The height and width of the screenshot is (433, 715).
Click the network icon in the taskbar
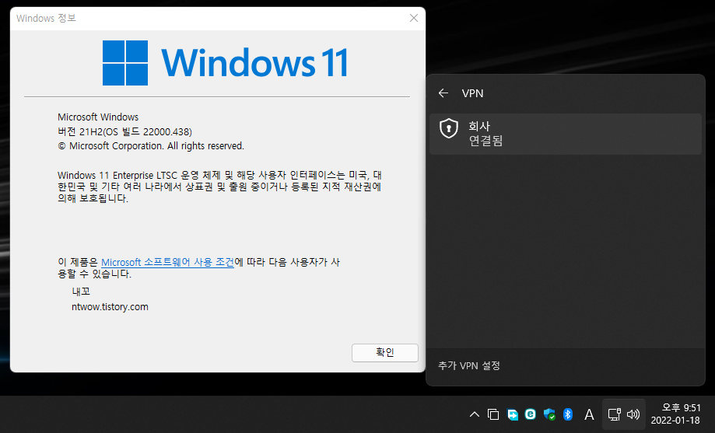pyautogui.click(x=614, y=414)
